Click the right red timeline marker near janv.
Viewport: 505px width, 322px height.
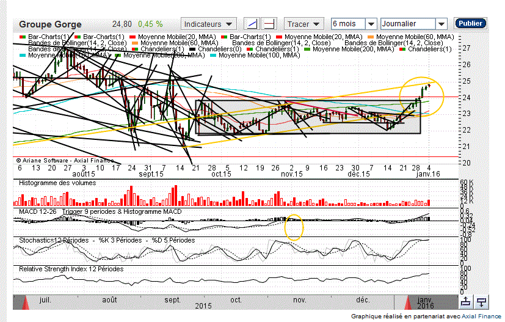pyautogui.click(x=408, y=303)
